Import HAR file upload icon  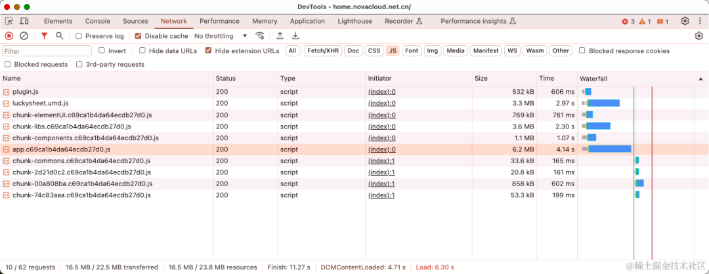coord(280,35)
